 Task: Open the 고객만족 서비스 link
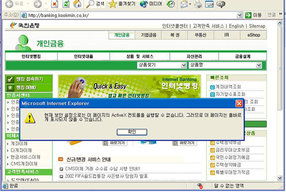click(x=208, y=26)
